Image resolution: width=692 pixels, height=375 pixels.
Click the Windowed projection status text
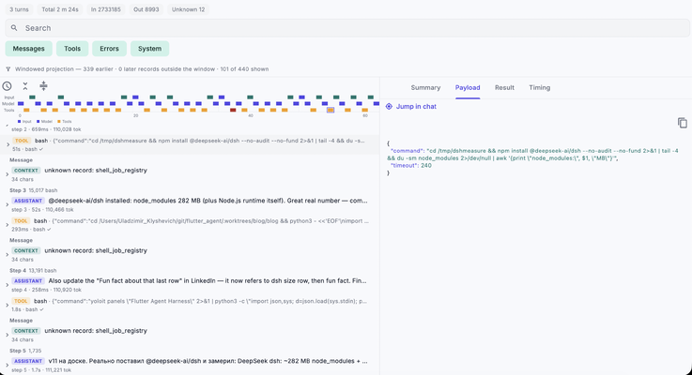point(142,69)
